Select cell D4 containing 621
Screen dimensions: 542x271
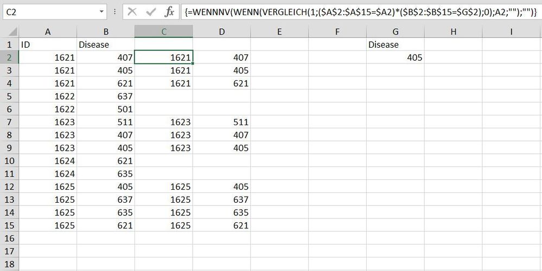pos(221,83)
